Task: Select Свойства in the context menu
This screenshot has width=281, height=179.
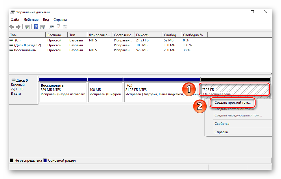Action: tap(222, 124)
